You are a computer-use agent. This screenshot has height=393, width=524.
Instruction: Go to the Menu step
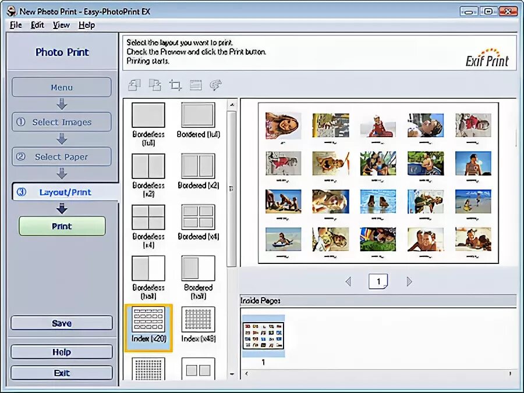[62, 87]
